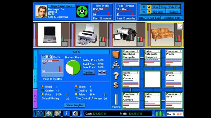Click the dollar sign icon

pyautogui.click(x=116, y=85)
